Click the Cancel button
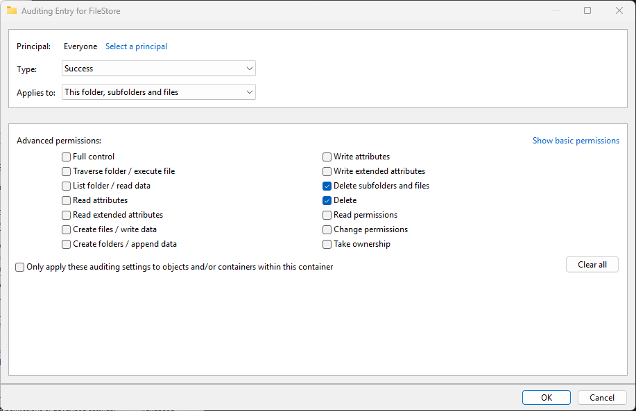Screen dimensions: 636x411 click(x=602, y=397)
